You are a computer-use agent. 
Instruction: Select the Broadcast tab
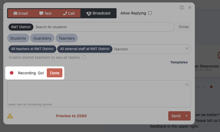pos(99,13)
